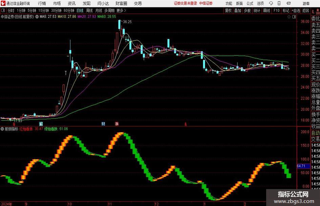Open the mail envelope icon

tap(289, 3)
